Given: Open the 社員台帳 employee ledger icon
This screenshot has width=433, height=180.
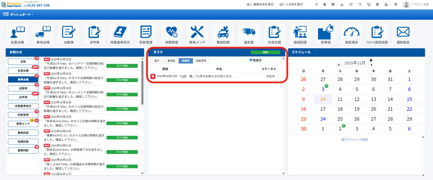Looking at the screenshot, I should click(x=17, y=34).
